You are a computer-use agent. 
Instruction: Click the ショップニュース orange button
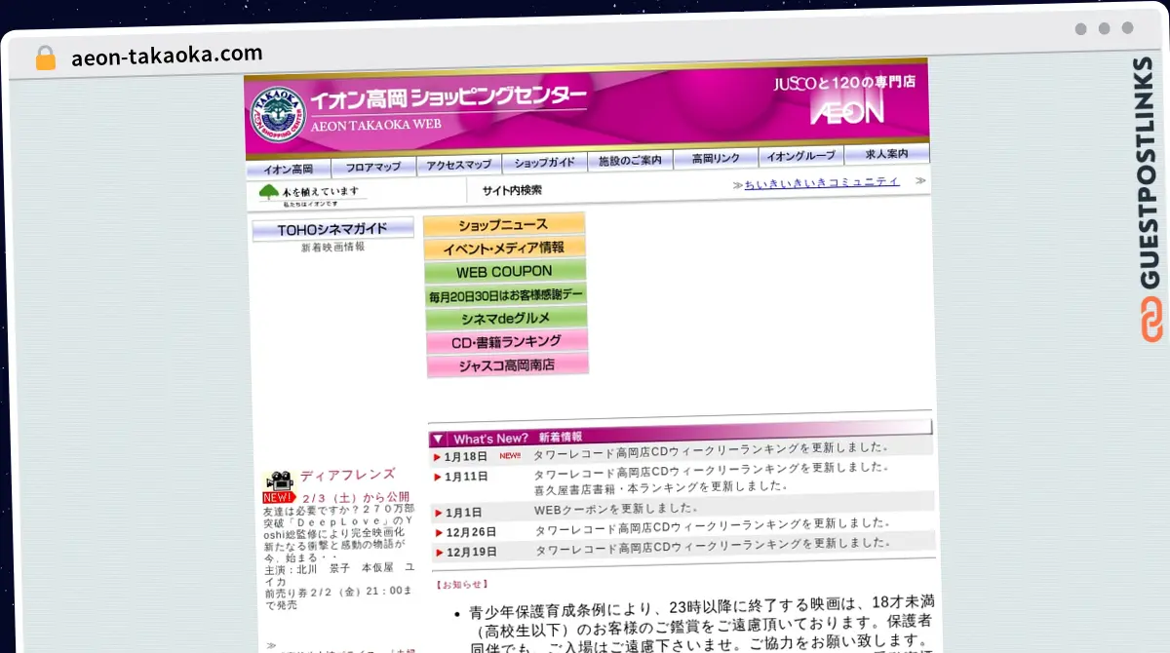pyautogui.click(x=504, y=225)
